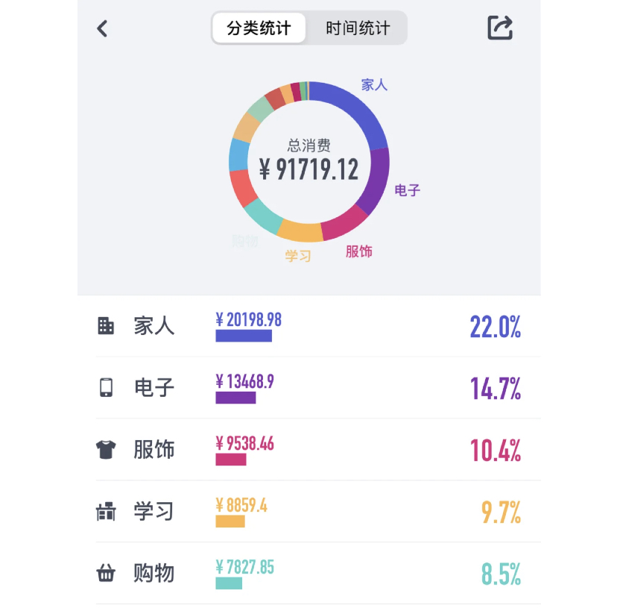Open the 服饰 category label
Image resolution: width=617 pixels, height=614 pixels.
(154, 450)
